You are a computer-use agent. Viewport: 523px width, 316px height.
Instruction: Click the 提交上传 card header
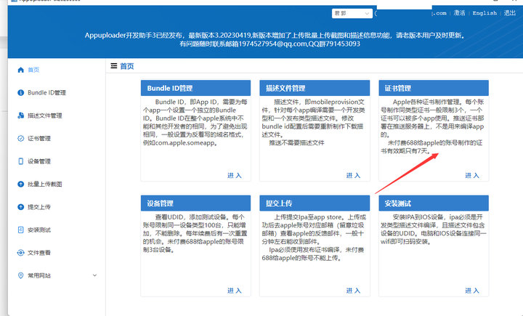315,203
